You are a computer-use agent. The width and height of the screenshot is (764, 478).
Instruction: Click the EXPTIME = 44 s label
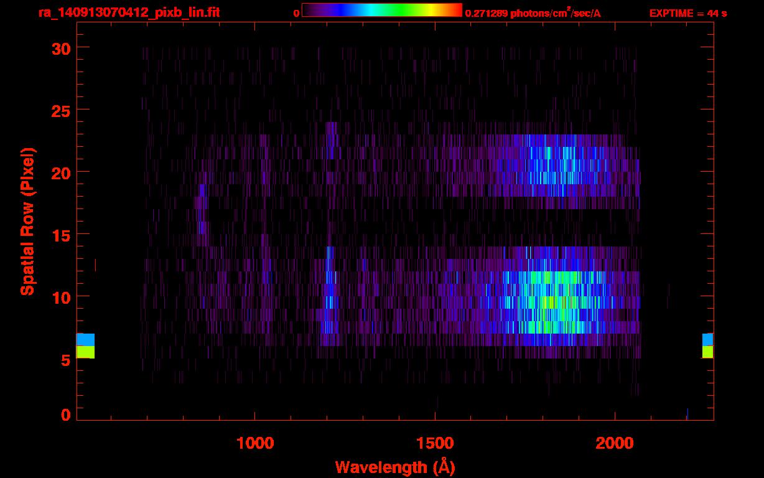pos(687,13)
